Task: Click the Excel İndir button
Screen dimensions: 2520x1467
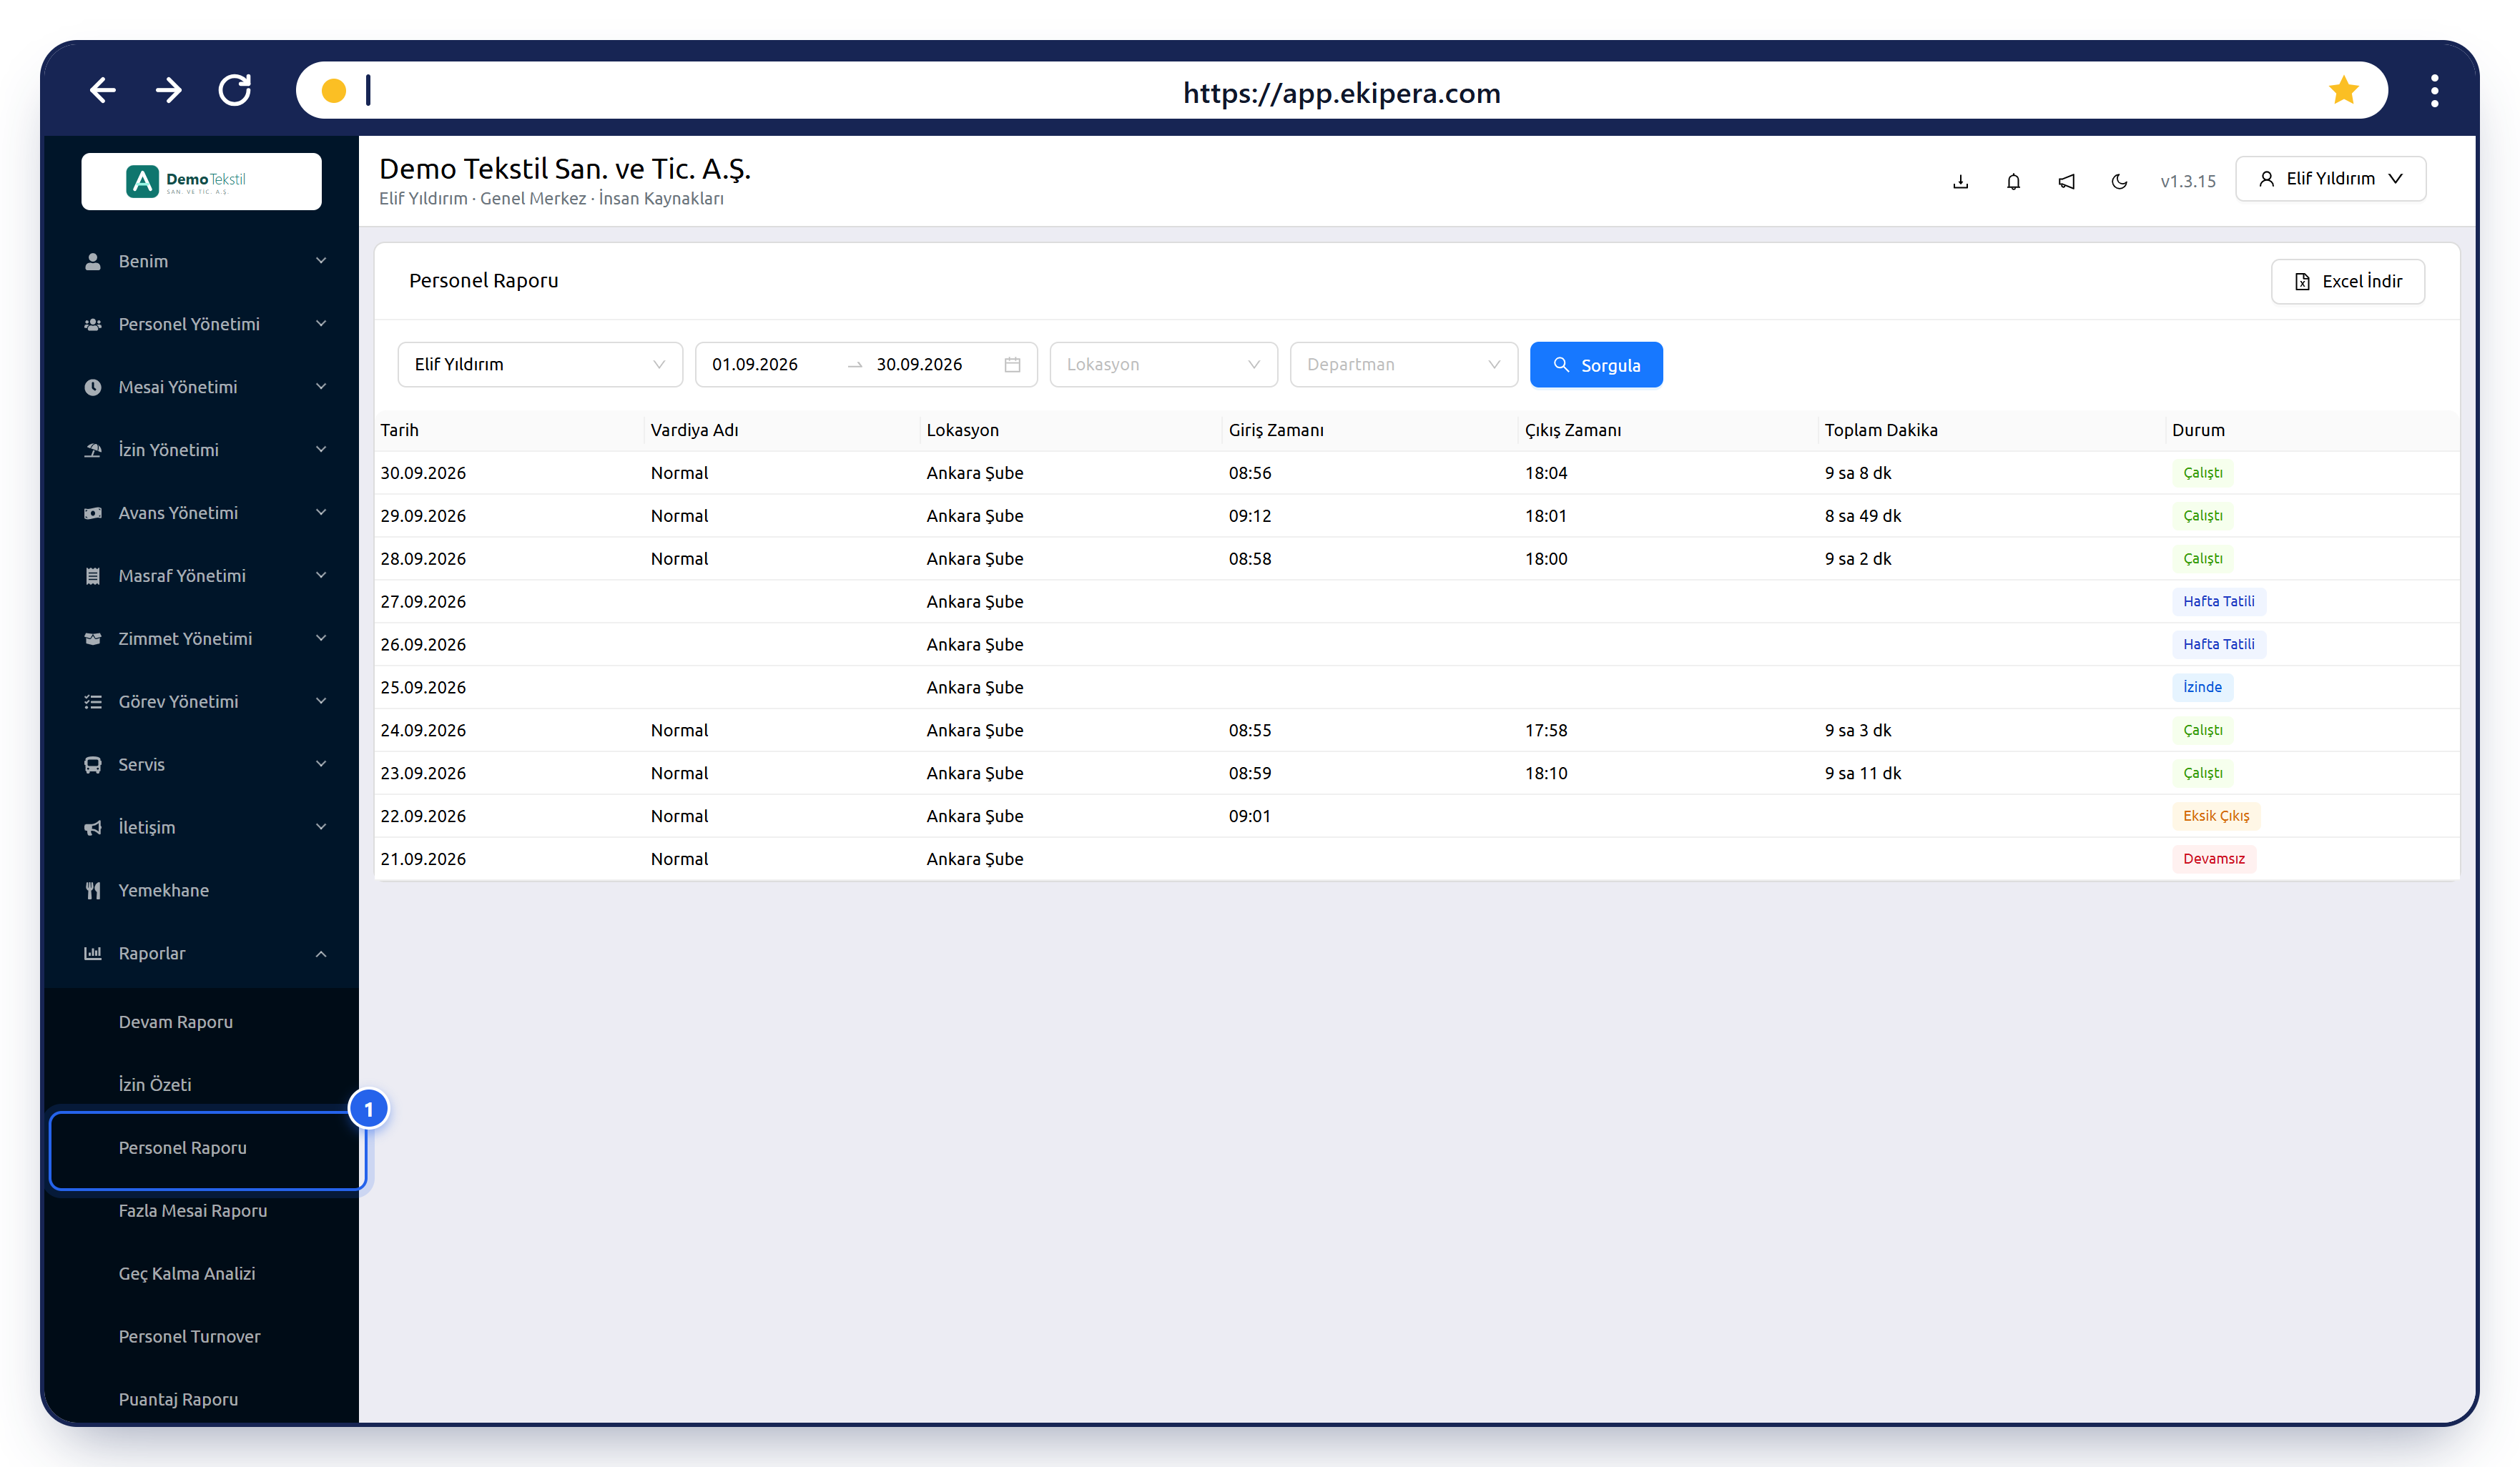Action: tap(2347, 282)
